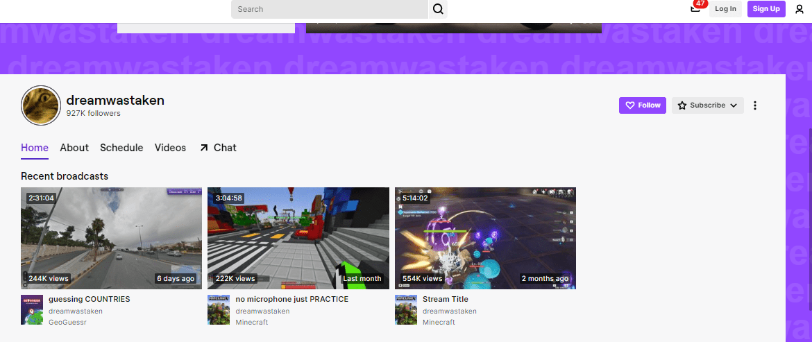
Task: Open the About tab
Action: (x=74, y=148)
